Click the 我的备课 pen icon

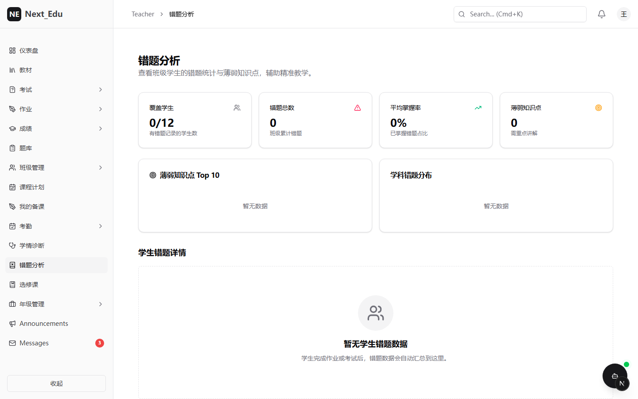pyautogui.click(x=12, y=207)
